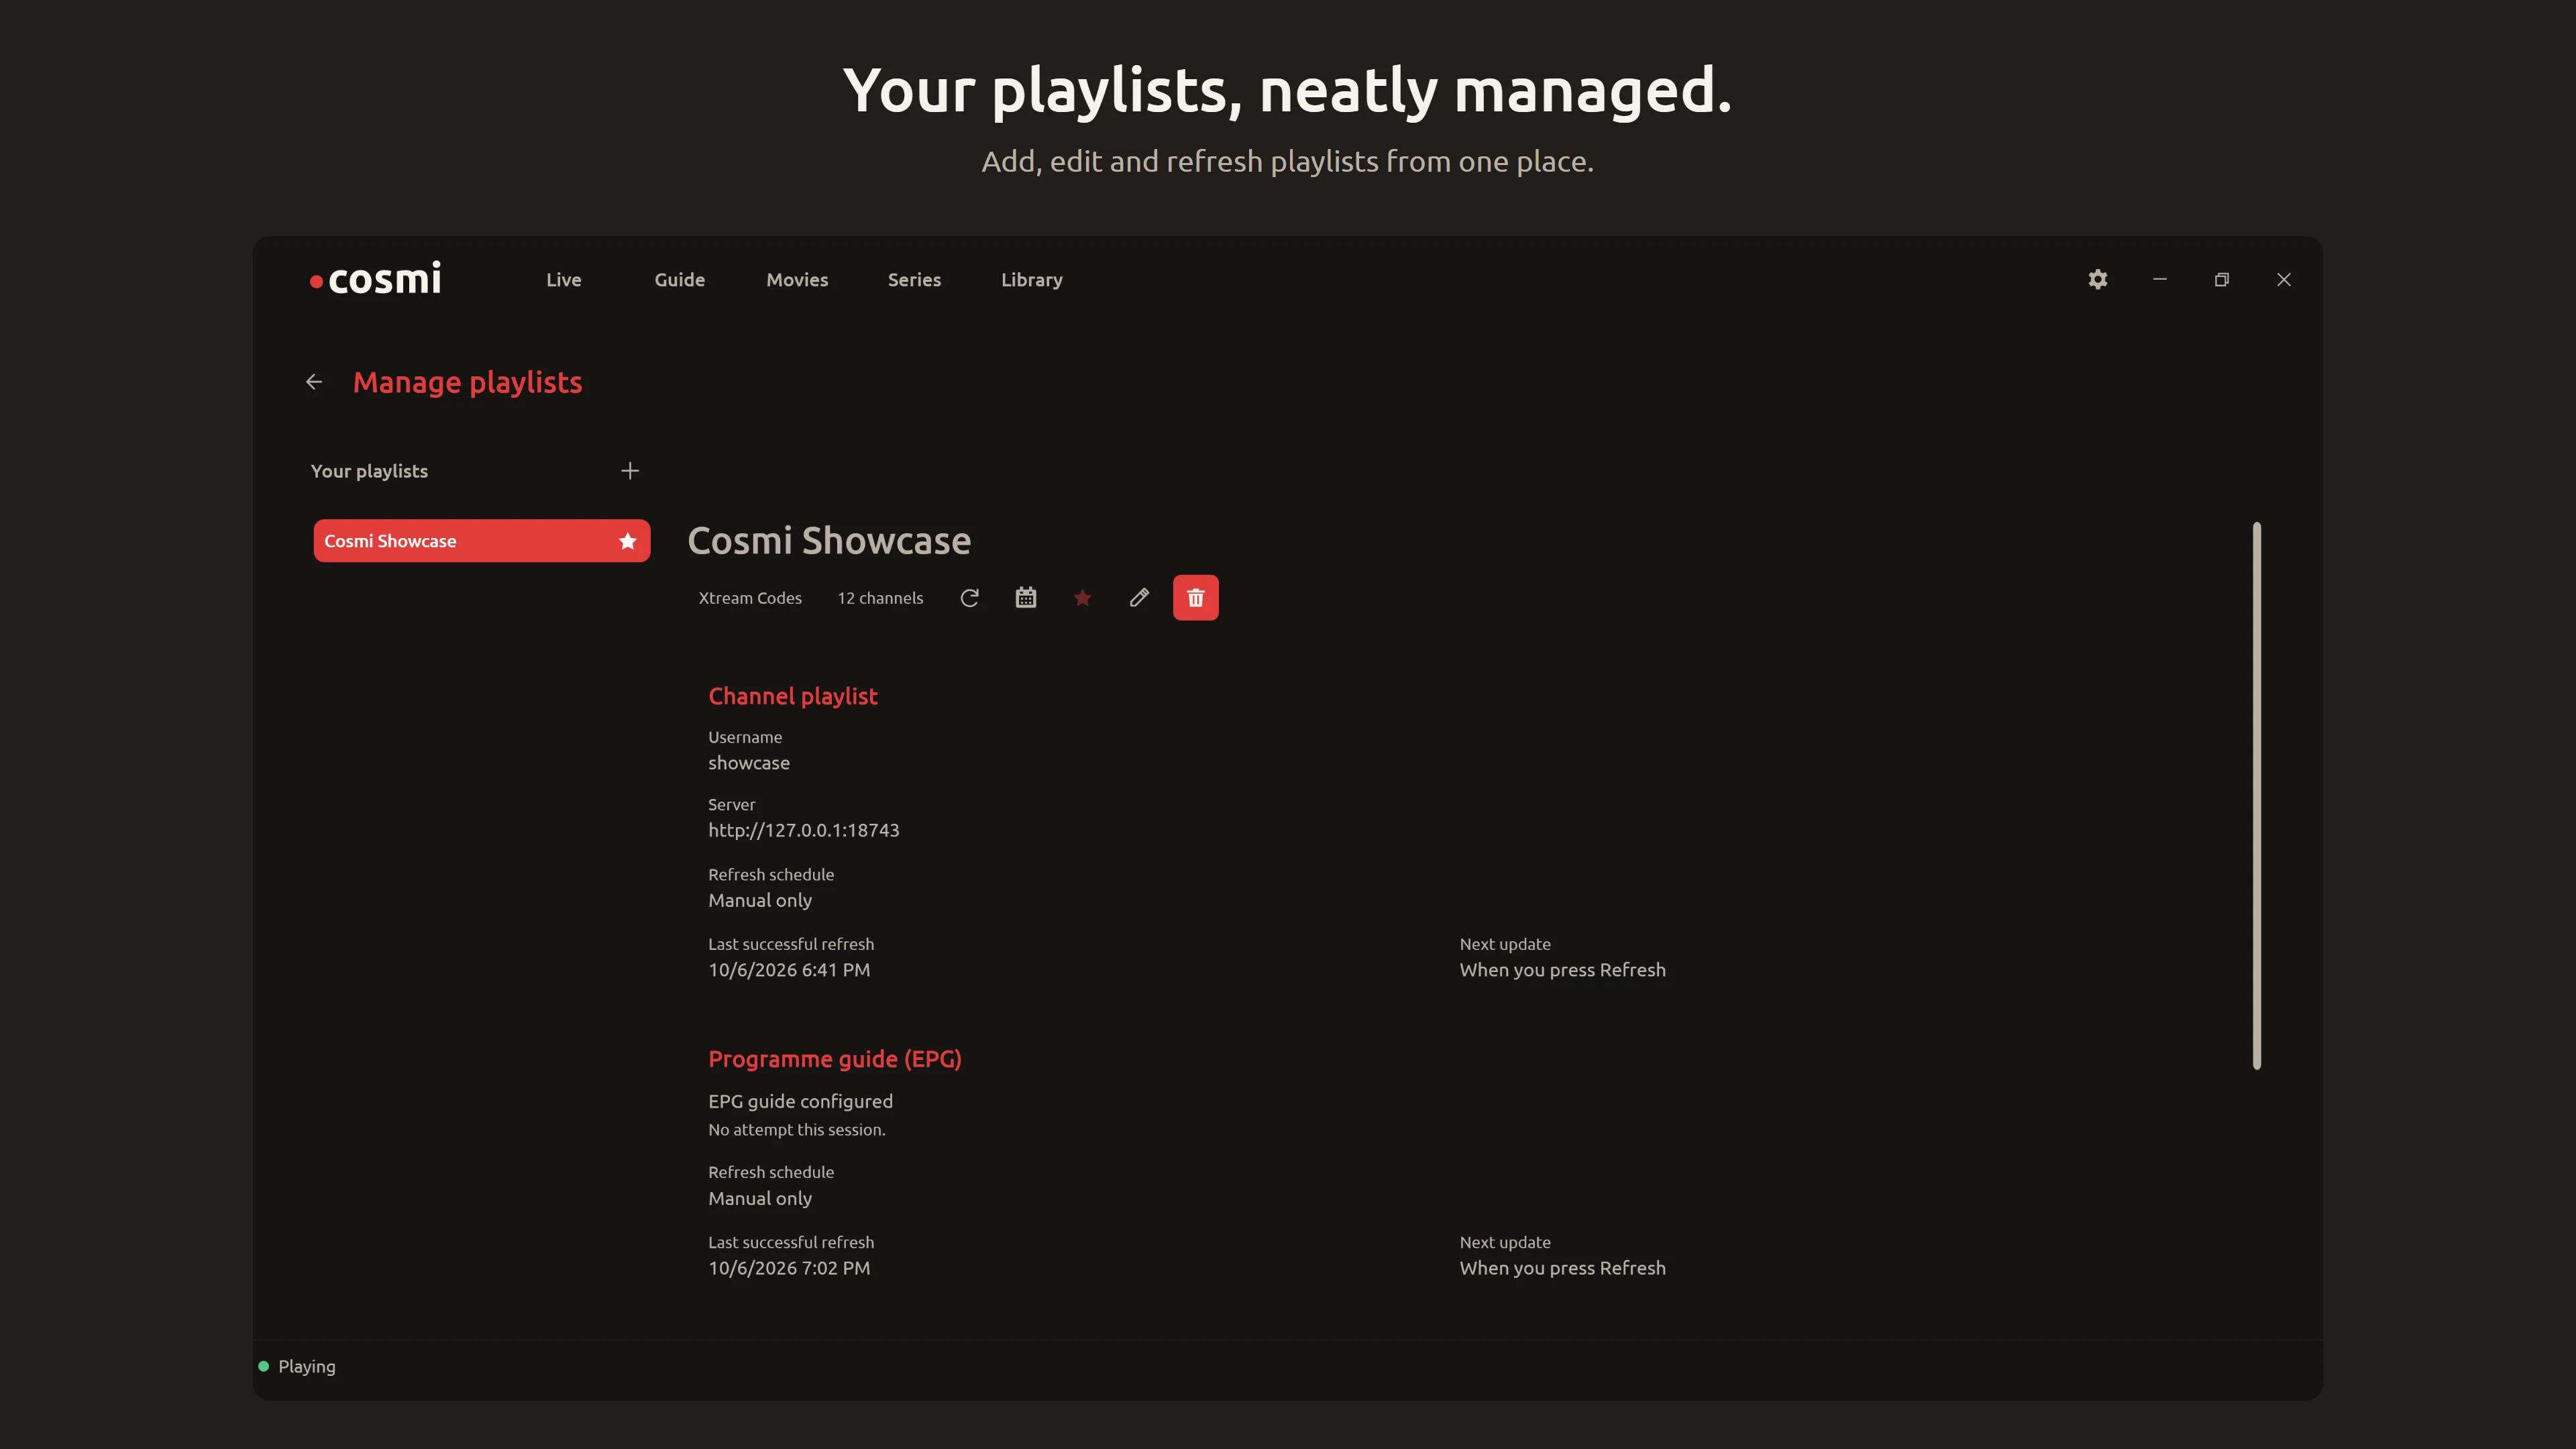Open the Series tab

tap(914, 280)
